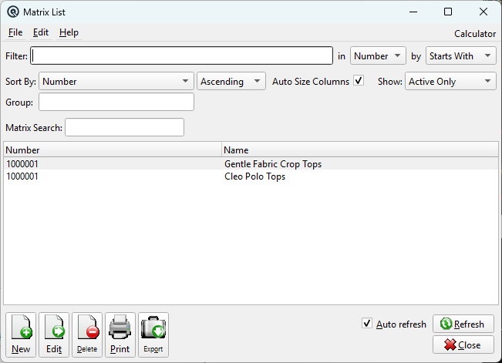Open the Calculator link
The image size is (502, 363).
tap(475, 34)
